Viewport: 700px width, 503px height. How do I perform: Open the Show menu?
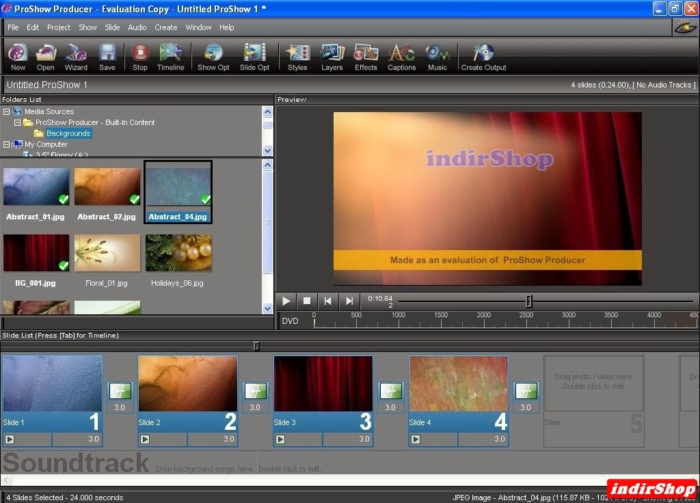[87, 27]
